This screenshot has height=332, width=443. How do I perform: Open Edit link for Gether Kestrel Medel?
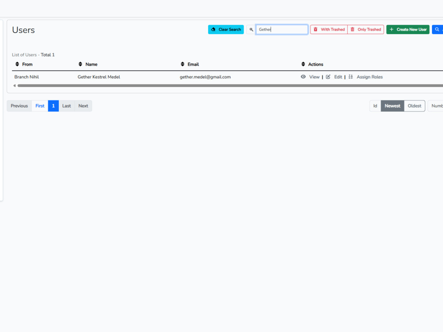click(x=338, y=77)
